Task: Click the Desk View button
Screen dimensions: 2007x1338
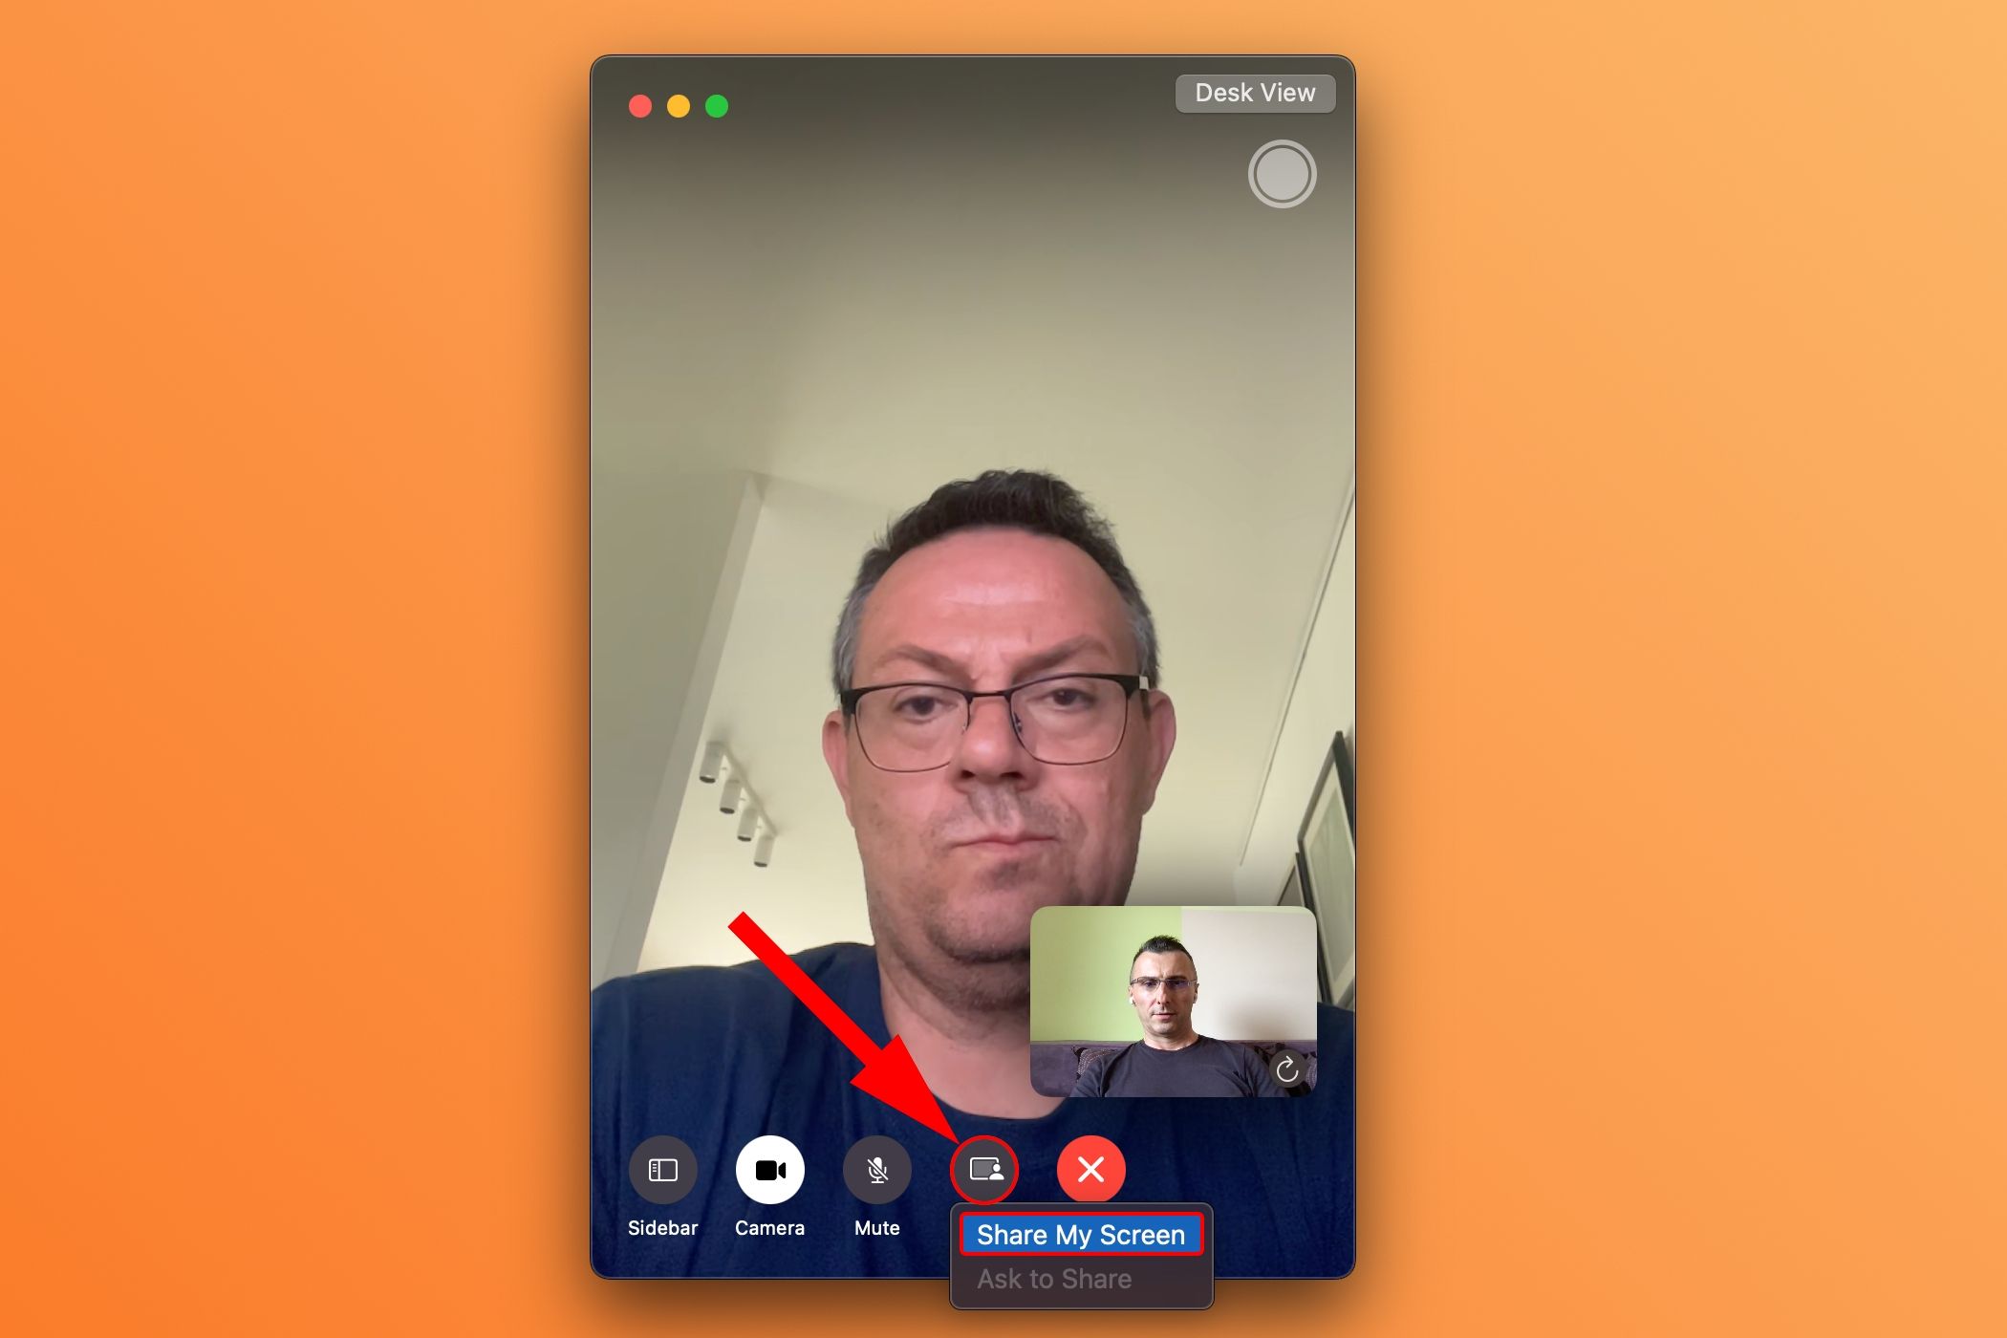Action: 1256,93
